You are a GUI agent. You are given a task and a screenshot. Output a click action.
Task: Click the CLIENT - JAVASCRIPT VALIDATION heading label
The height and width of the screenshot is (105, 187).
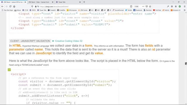(30, 41)
